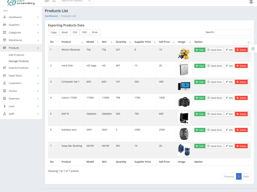
Task: Expand the Dead Stock sidebar chevron
Action: (38, 76)
